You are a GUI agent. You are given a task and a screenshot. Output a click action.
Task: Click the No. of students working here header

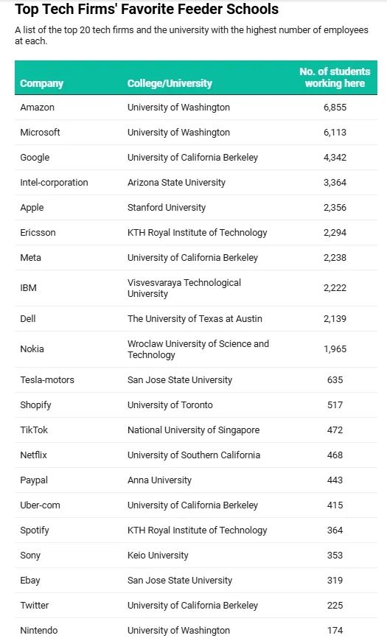(x=335, y=77)
